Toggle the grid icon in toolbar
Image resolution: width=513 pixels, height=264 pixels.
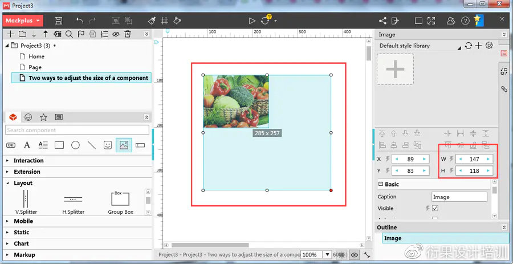coord(164,21)
